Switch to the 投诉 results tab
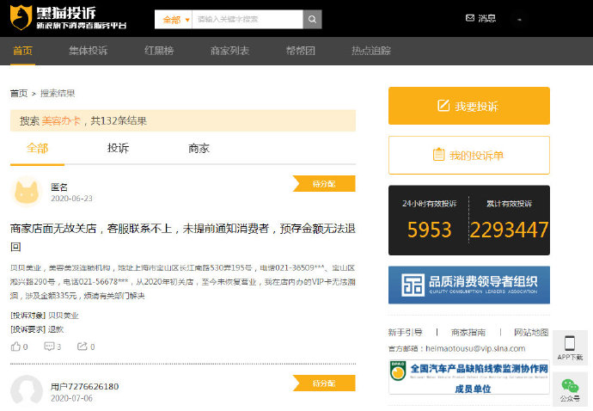This screenshot has height=411, width=593. (118, 149)
